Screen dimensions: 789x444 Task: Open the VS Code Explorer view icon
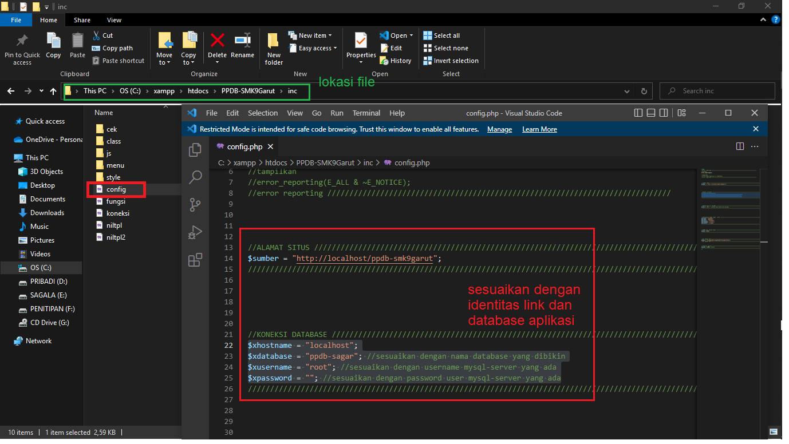pos(195,149)
